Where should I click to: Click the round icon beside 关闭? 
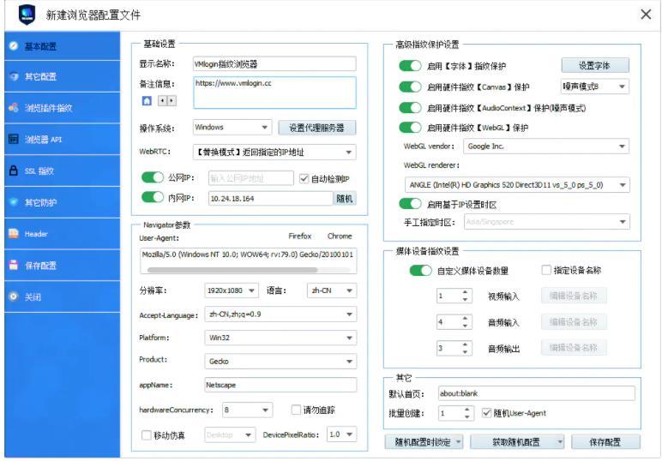pos(14,296)
